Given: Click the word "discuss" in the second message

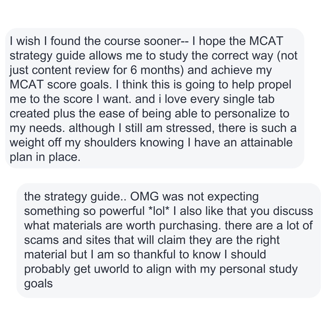Looking at the screenshot, I should [293, 211].
